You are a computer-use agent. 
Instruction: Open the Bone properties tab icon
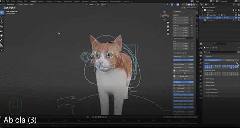point(201,90)
